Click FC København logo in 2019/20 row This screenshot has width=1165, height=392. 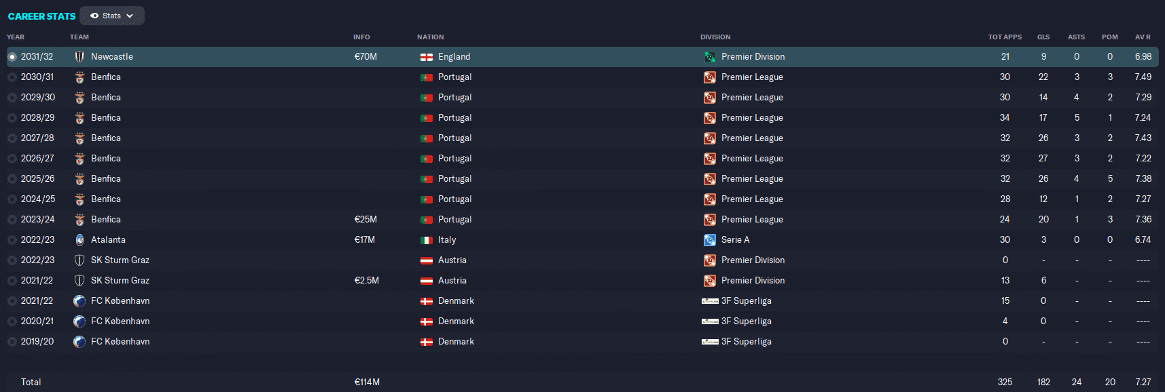click(x=79, y=342)
